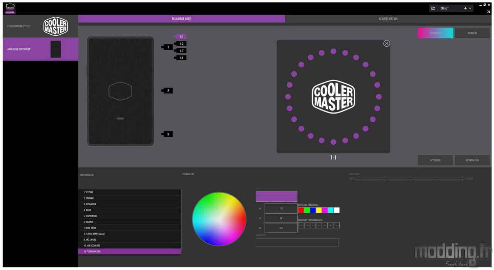494x270 pixels.
Task: Select port 2 on the controller
Action: tap(167, 91)
